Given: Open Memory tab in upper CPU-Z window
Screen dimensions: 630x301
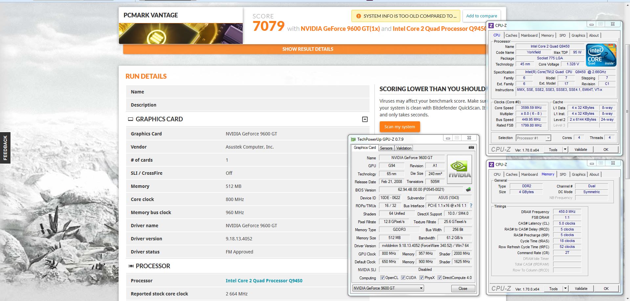Looking at the screenshot, I should [548, 35].
